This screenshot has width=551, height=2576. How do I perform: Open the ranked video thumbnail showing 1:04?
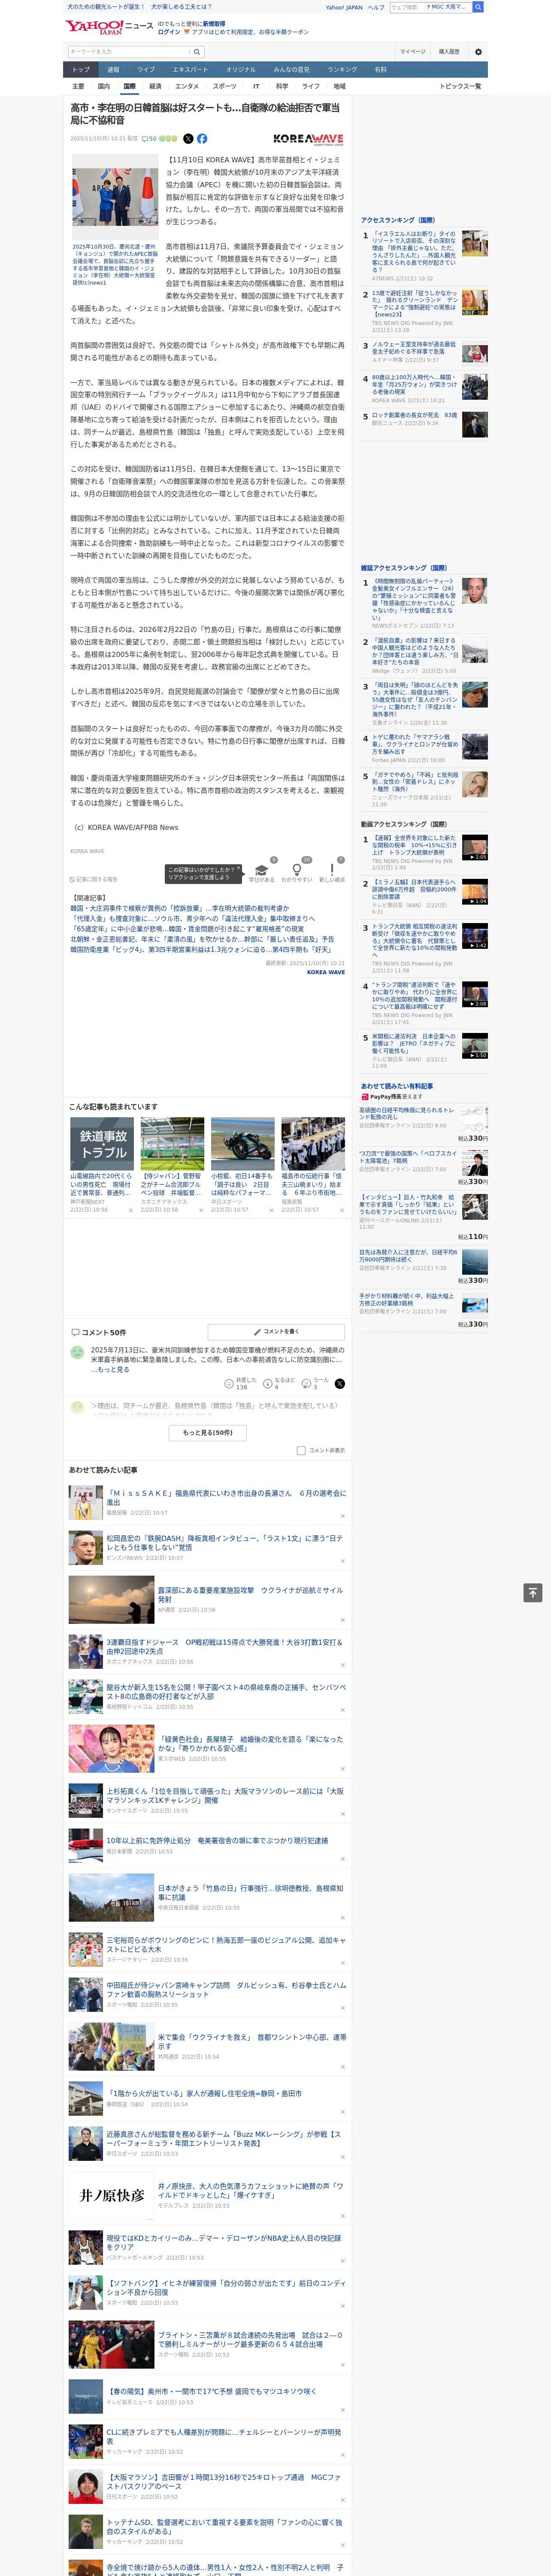tap(475, 892)
